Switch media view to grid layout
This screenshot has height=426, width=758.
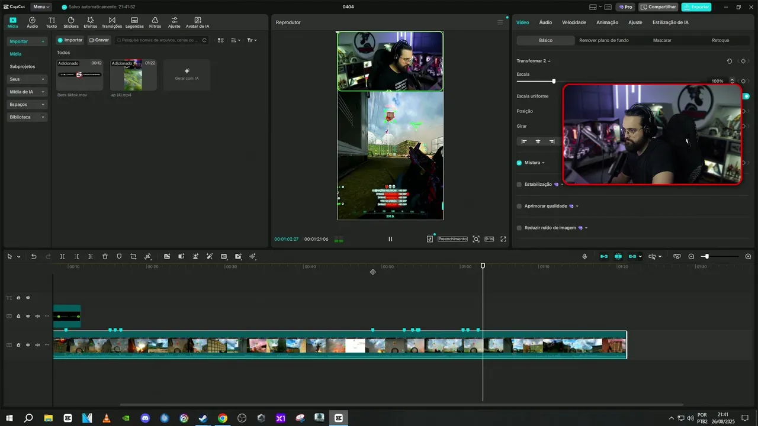(220, 40)
